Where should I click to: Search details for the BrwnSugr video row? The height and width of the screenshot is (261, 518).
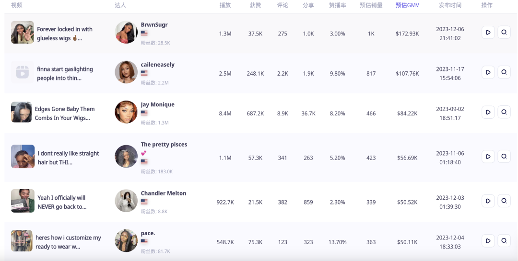point(504,33)
